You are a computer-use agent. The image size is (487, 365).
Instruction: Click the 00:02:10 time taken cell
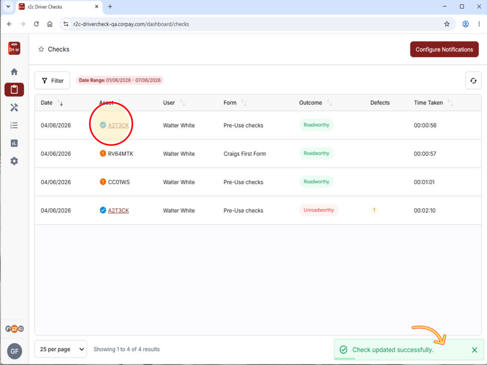click(425, 210)
